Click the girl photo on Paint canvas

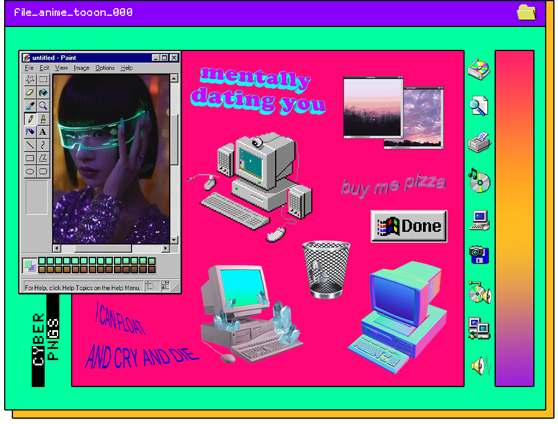(x=111, y=159)
